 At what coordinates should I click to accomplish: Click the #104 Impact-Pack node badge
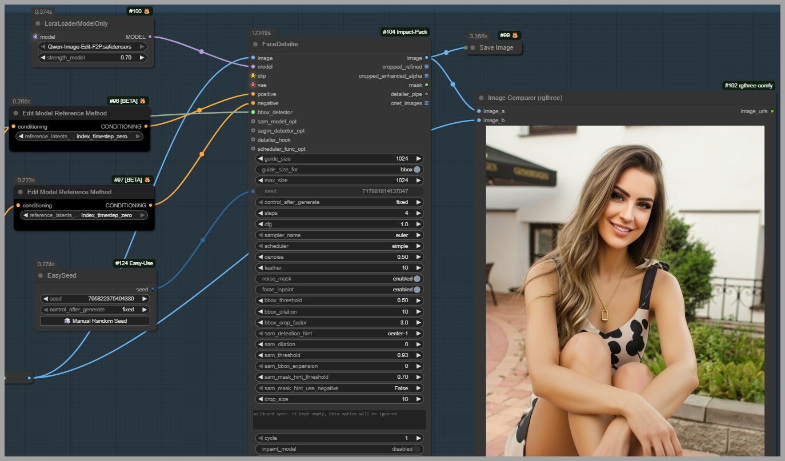coord(405,32)
